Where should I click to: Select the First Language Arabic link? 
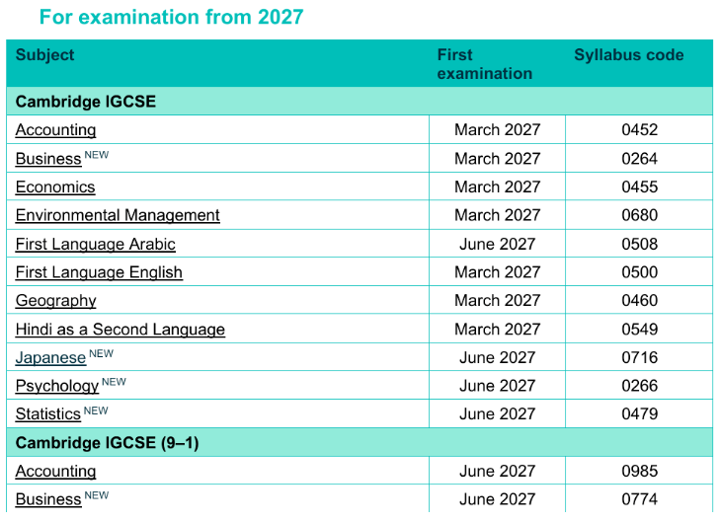(95, 244)
